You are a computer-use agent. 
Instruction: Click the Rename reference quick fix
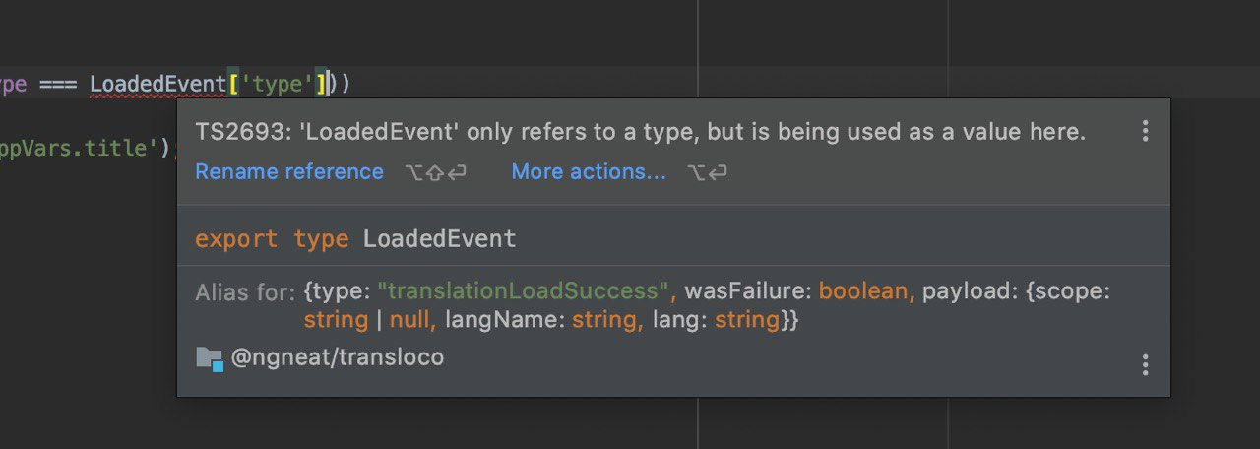coord(289,172)
